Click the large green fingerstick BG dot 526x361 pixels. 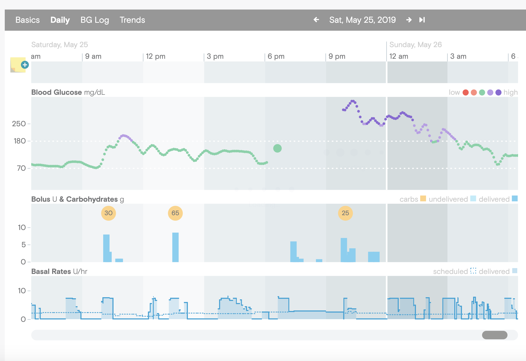(277, 148)
